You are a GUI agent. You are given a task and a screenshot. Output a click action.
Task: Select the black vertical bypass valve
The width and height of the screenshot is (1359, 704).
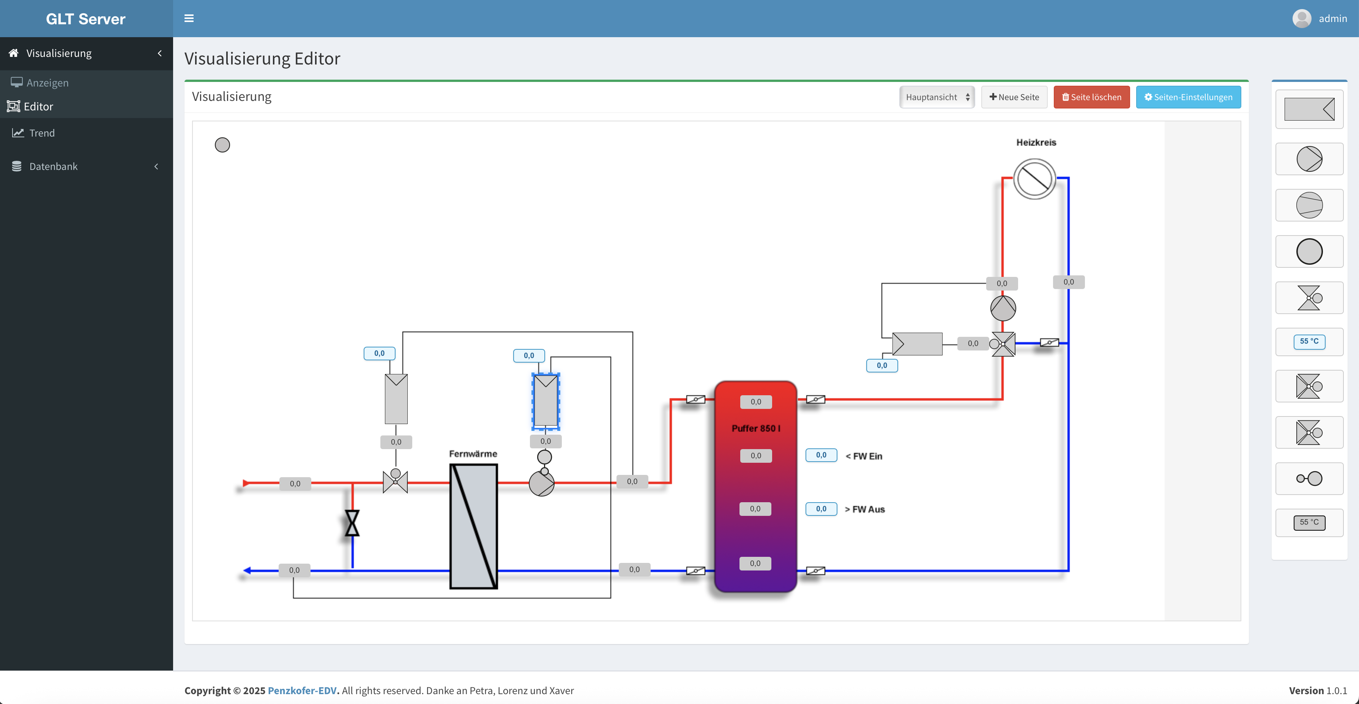[x=352, y=523]
